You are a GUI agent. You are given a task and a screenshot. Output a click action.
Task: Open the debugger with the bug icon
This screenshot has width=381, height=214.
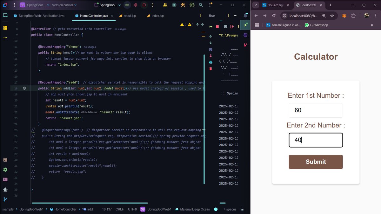click(x=136, y=5)
